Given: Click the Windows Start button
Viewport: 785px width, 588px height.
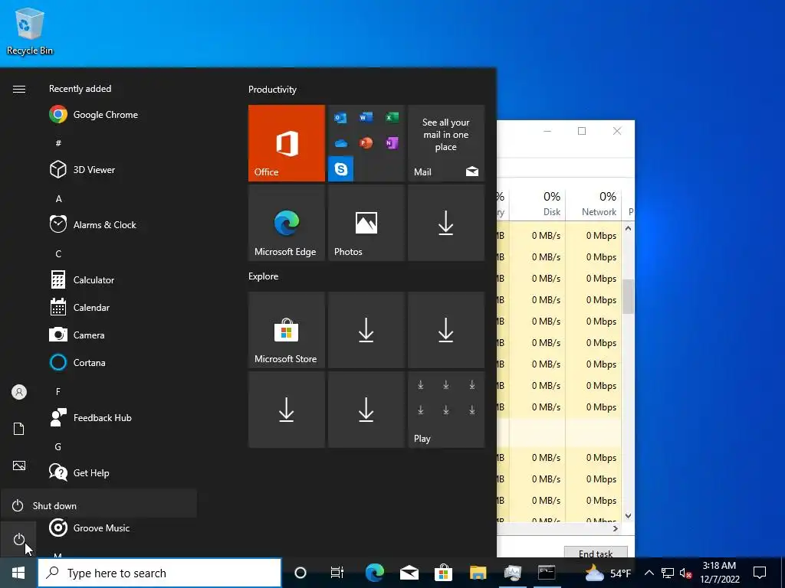Looking at the screenshot, I should coord(18,573).
